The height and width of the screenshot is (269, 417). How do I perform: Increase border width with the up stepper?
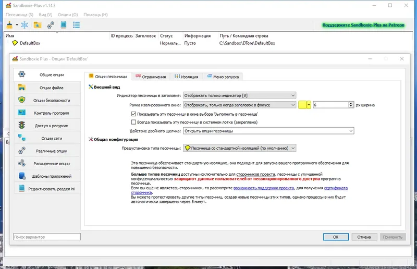click(x=351, y=103)
